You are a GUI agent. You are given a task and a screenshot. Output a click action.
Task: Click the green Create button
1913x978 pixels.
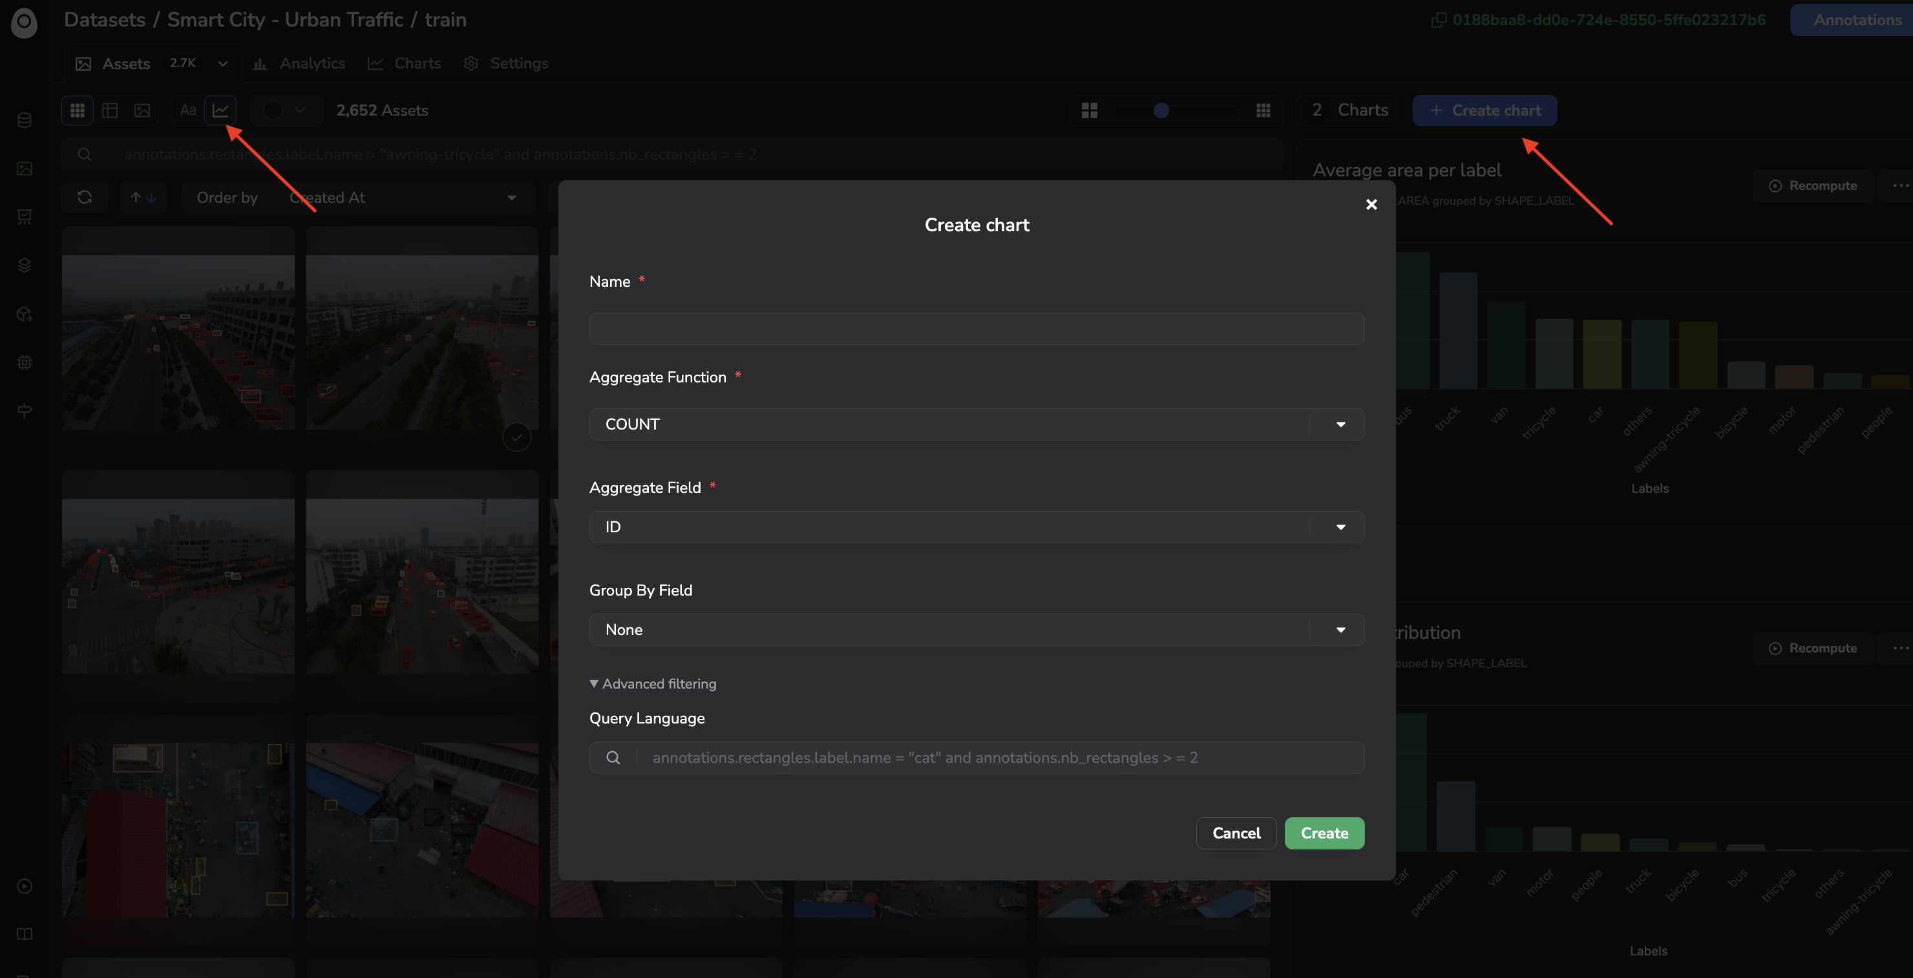click(x=1325, y=833)
